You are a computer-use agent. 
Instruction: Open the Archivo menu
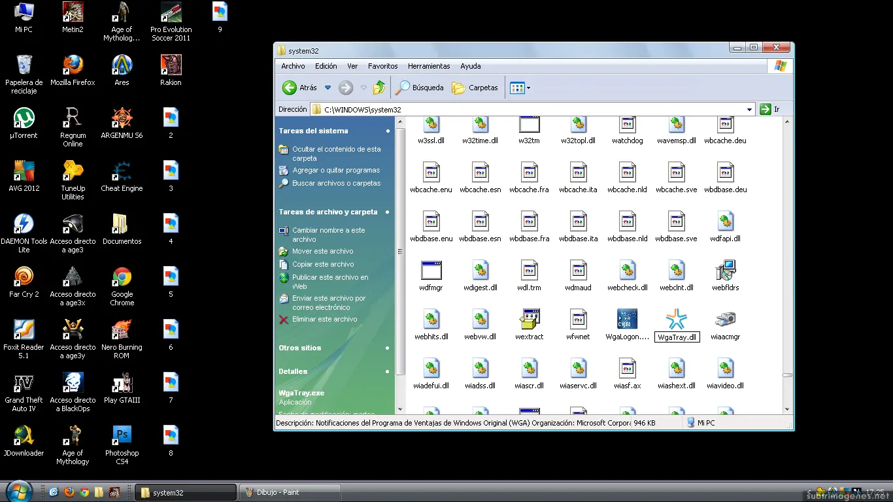click(x=293, y=66)
